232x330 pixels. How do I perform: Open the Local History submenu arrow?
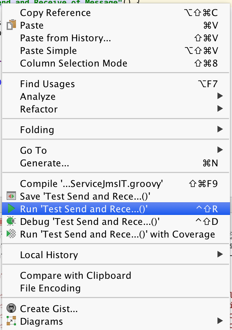[220, 254]
